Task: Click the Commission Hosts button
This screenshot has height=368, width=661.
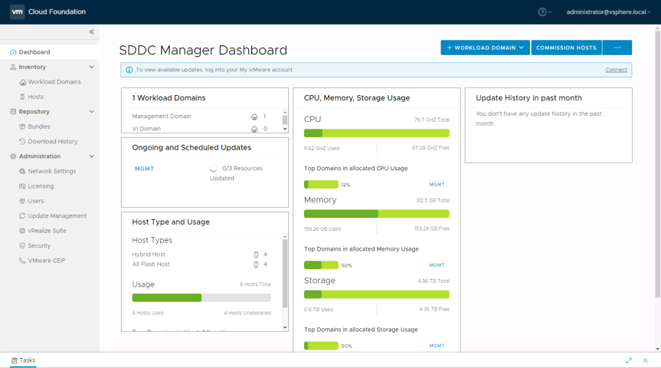Action: pyautogui.click(x=566, y=48)
